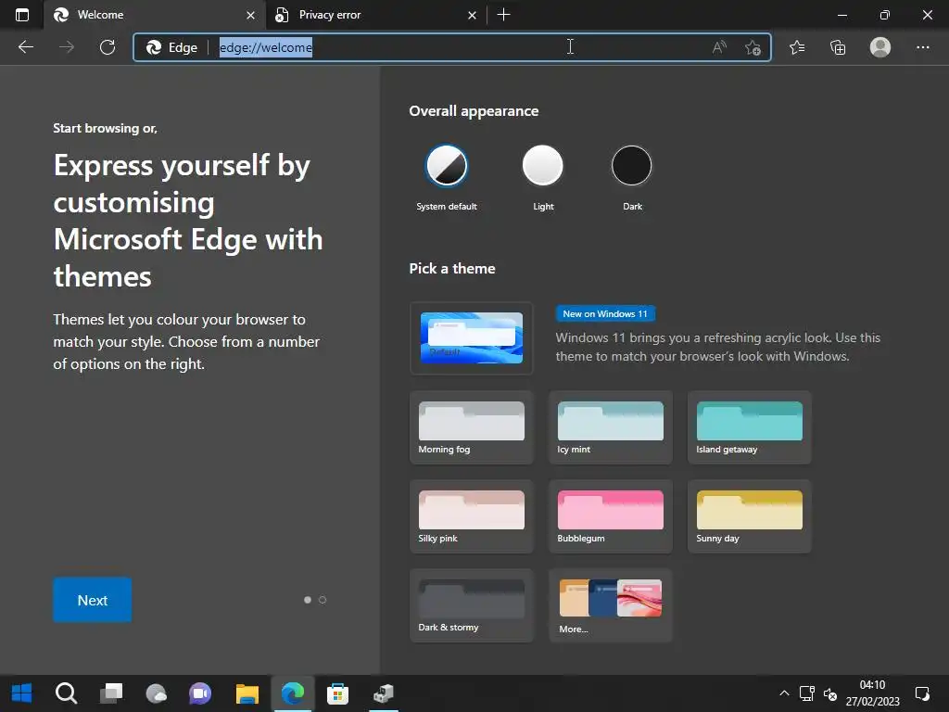Open the installer app taskbar icon
This screenshot has height=712, width=949.
[383, 693]
